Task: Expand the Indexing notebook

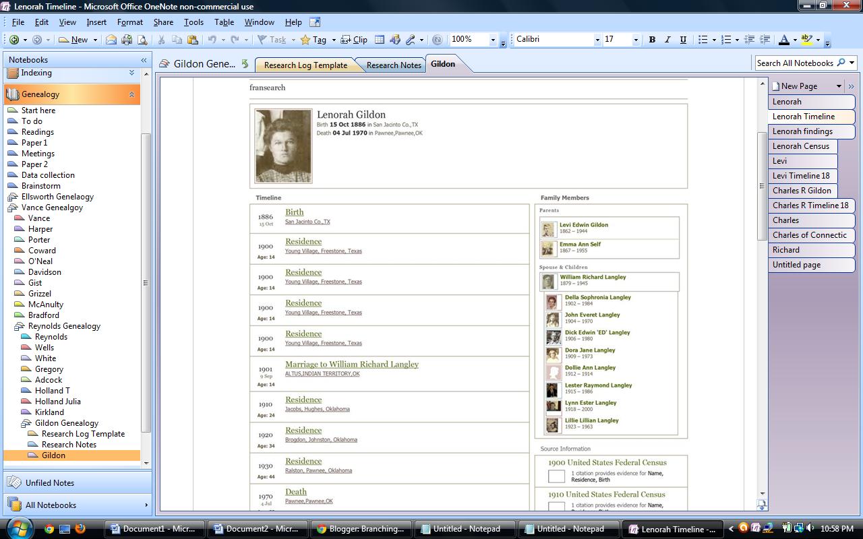Action: tap(131, 73)
